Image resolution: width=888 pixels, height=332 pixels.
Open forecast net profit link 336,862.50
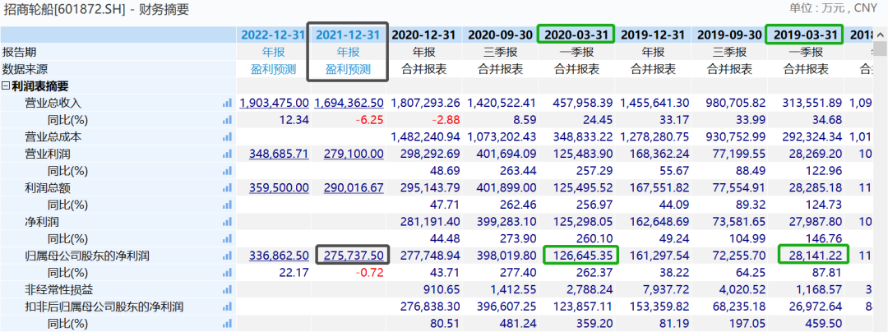(x=280, y=256)
